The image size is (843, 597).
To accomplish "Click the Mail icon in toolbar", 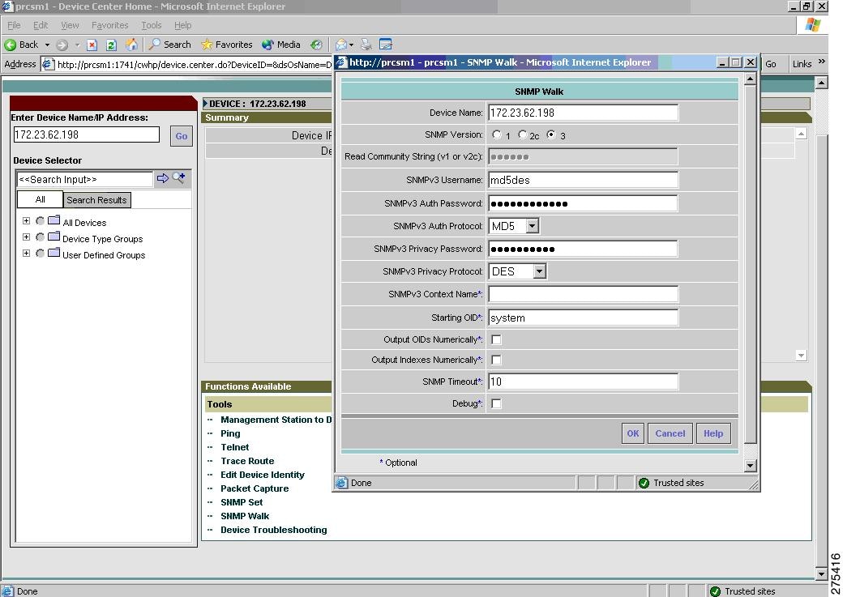I will 341,45.
